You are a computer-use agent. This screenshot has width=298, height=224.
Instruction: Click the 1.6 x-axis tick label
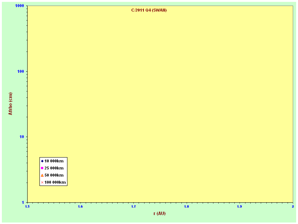click(80, 207)
